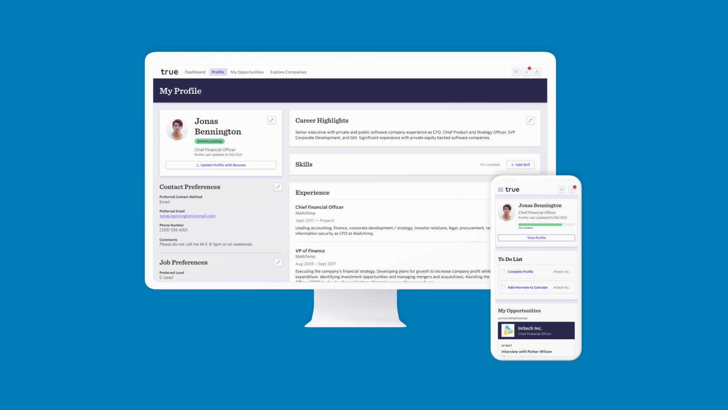The image size is (728, 410).
Task: Navigate to the Explore Companies tab
Action: (288, 71)
